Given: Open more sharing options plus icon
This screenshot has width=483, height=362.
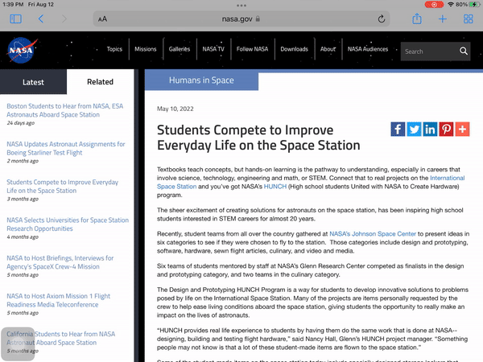Looking at the screenshot, I should pos(462,130).
